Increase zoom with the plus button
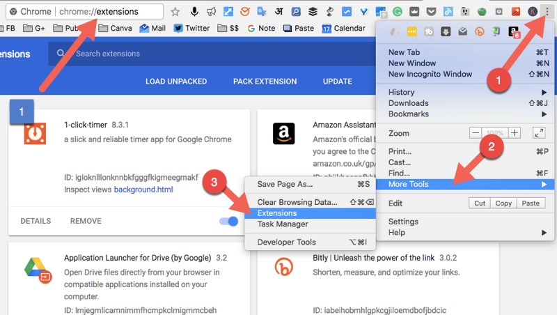The image size is (557, 315). click(514, 133)
